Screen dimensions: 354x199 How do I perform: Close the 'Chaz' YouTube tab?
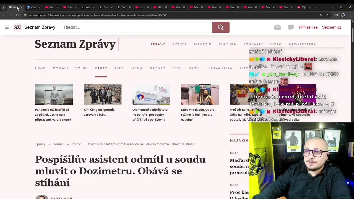tap(238, 7)
